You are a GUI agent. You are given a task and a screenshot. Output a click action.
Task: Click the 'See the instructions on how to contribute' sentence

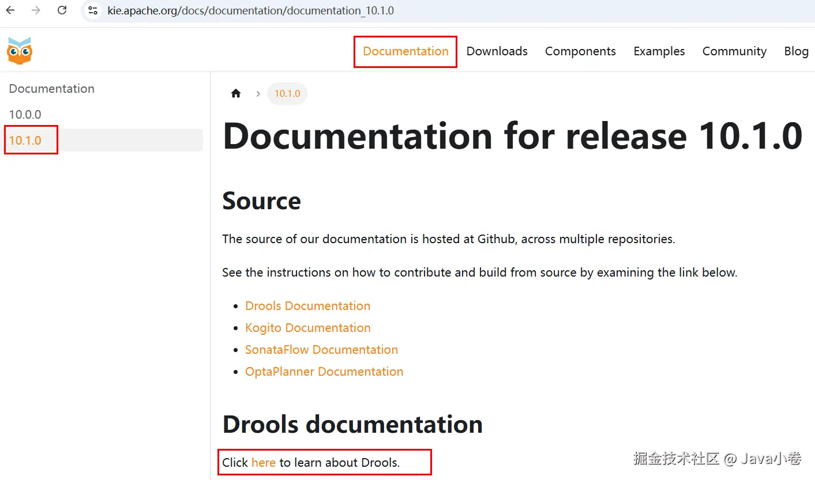point(480,273)
